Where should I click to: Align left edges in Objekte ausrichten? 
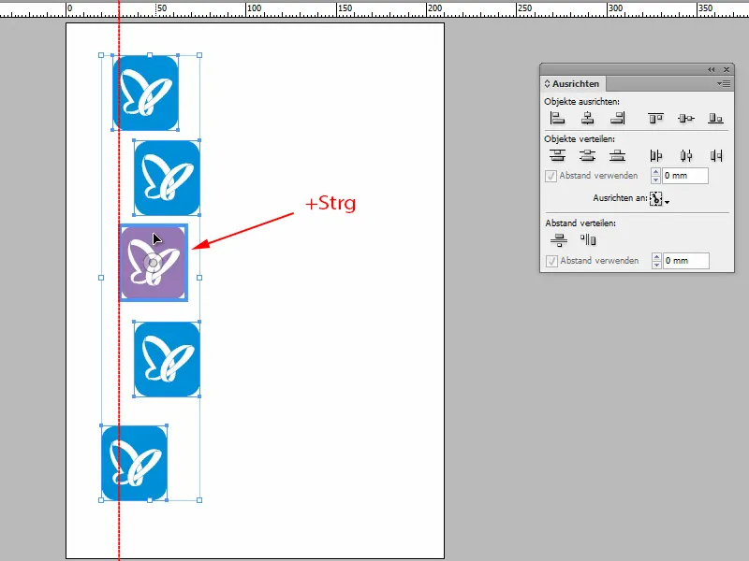557,118
